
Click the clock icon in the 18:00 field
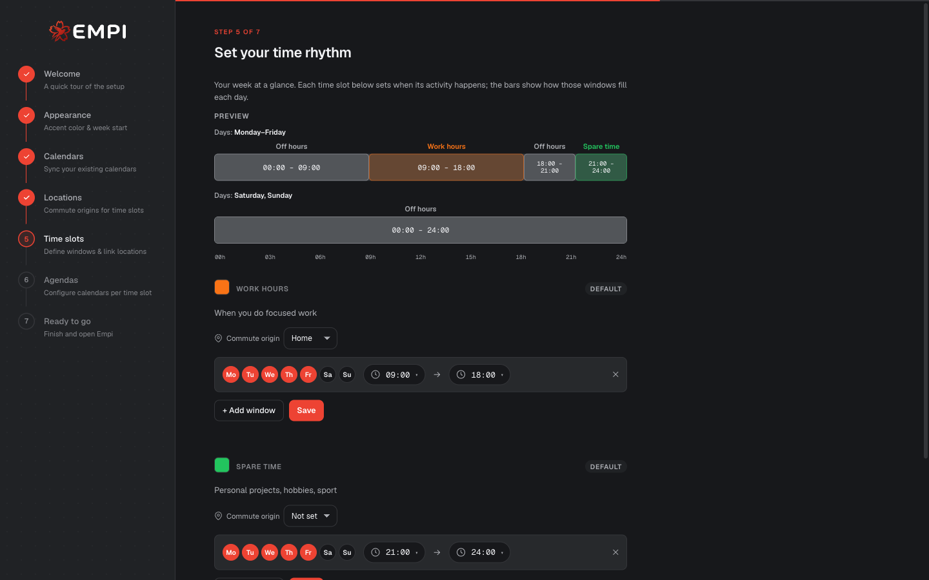point(461,374)
